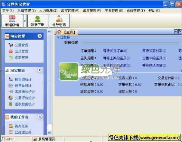
Task: Collapse the 淘宝管理 panel chevron
Action: [x=40, y=36]
